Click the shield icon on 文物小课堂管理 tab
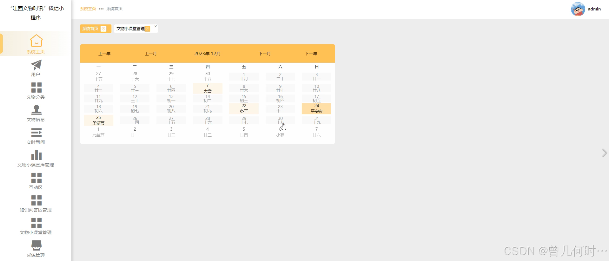609x261 pixels. [x=147, y=29]
